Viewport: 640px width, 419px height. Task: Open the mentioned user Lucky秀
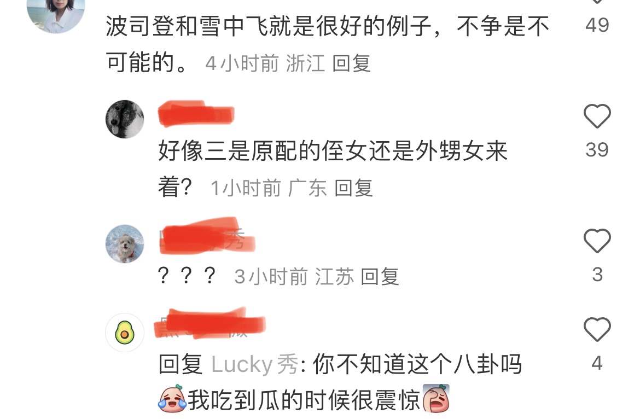(x=255, y=364)
